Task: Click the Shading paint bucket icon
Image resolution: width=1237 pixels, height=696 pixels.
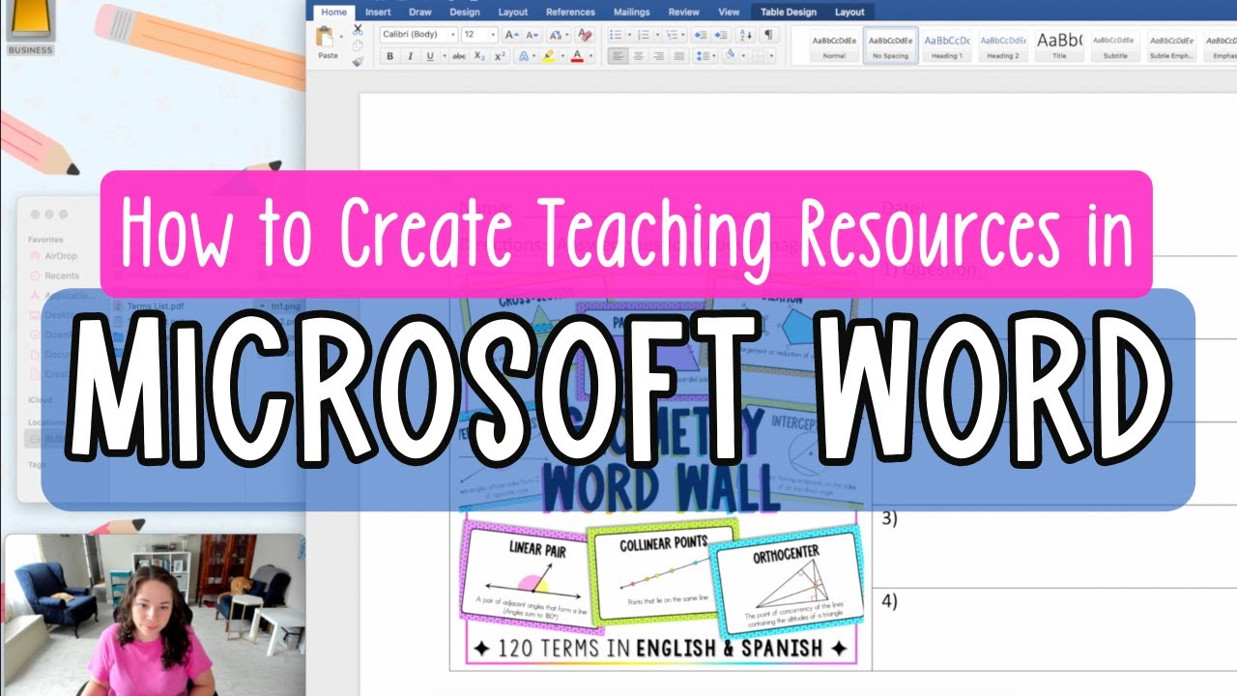Action: click(730, 56)
